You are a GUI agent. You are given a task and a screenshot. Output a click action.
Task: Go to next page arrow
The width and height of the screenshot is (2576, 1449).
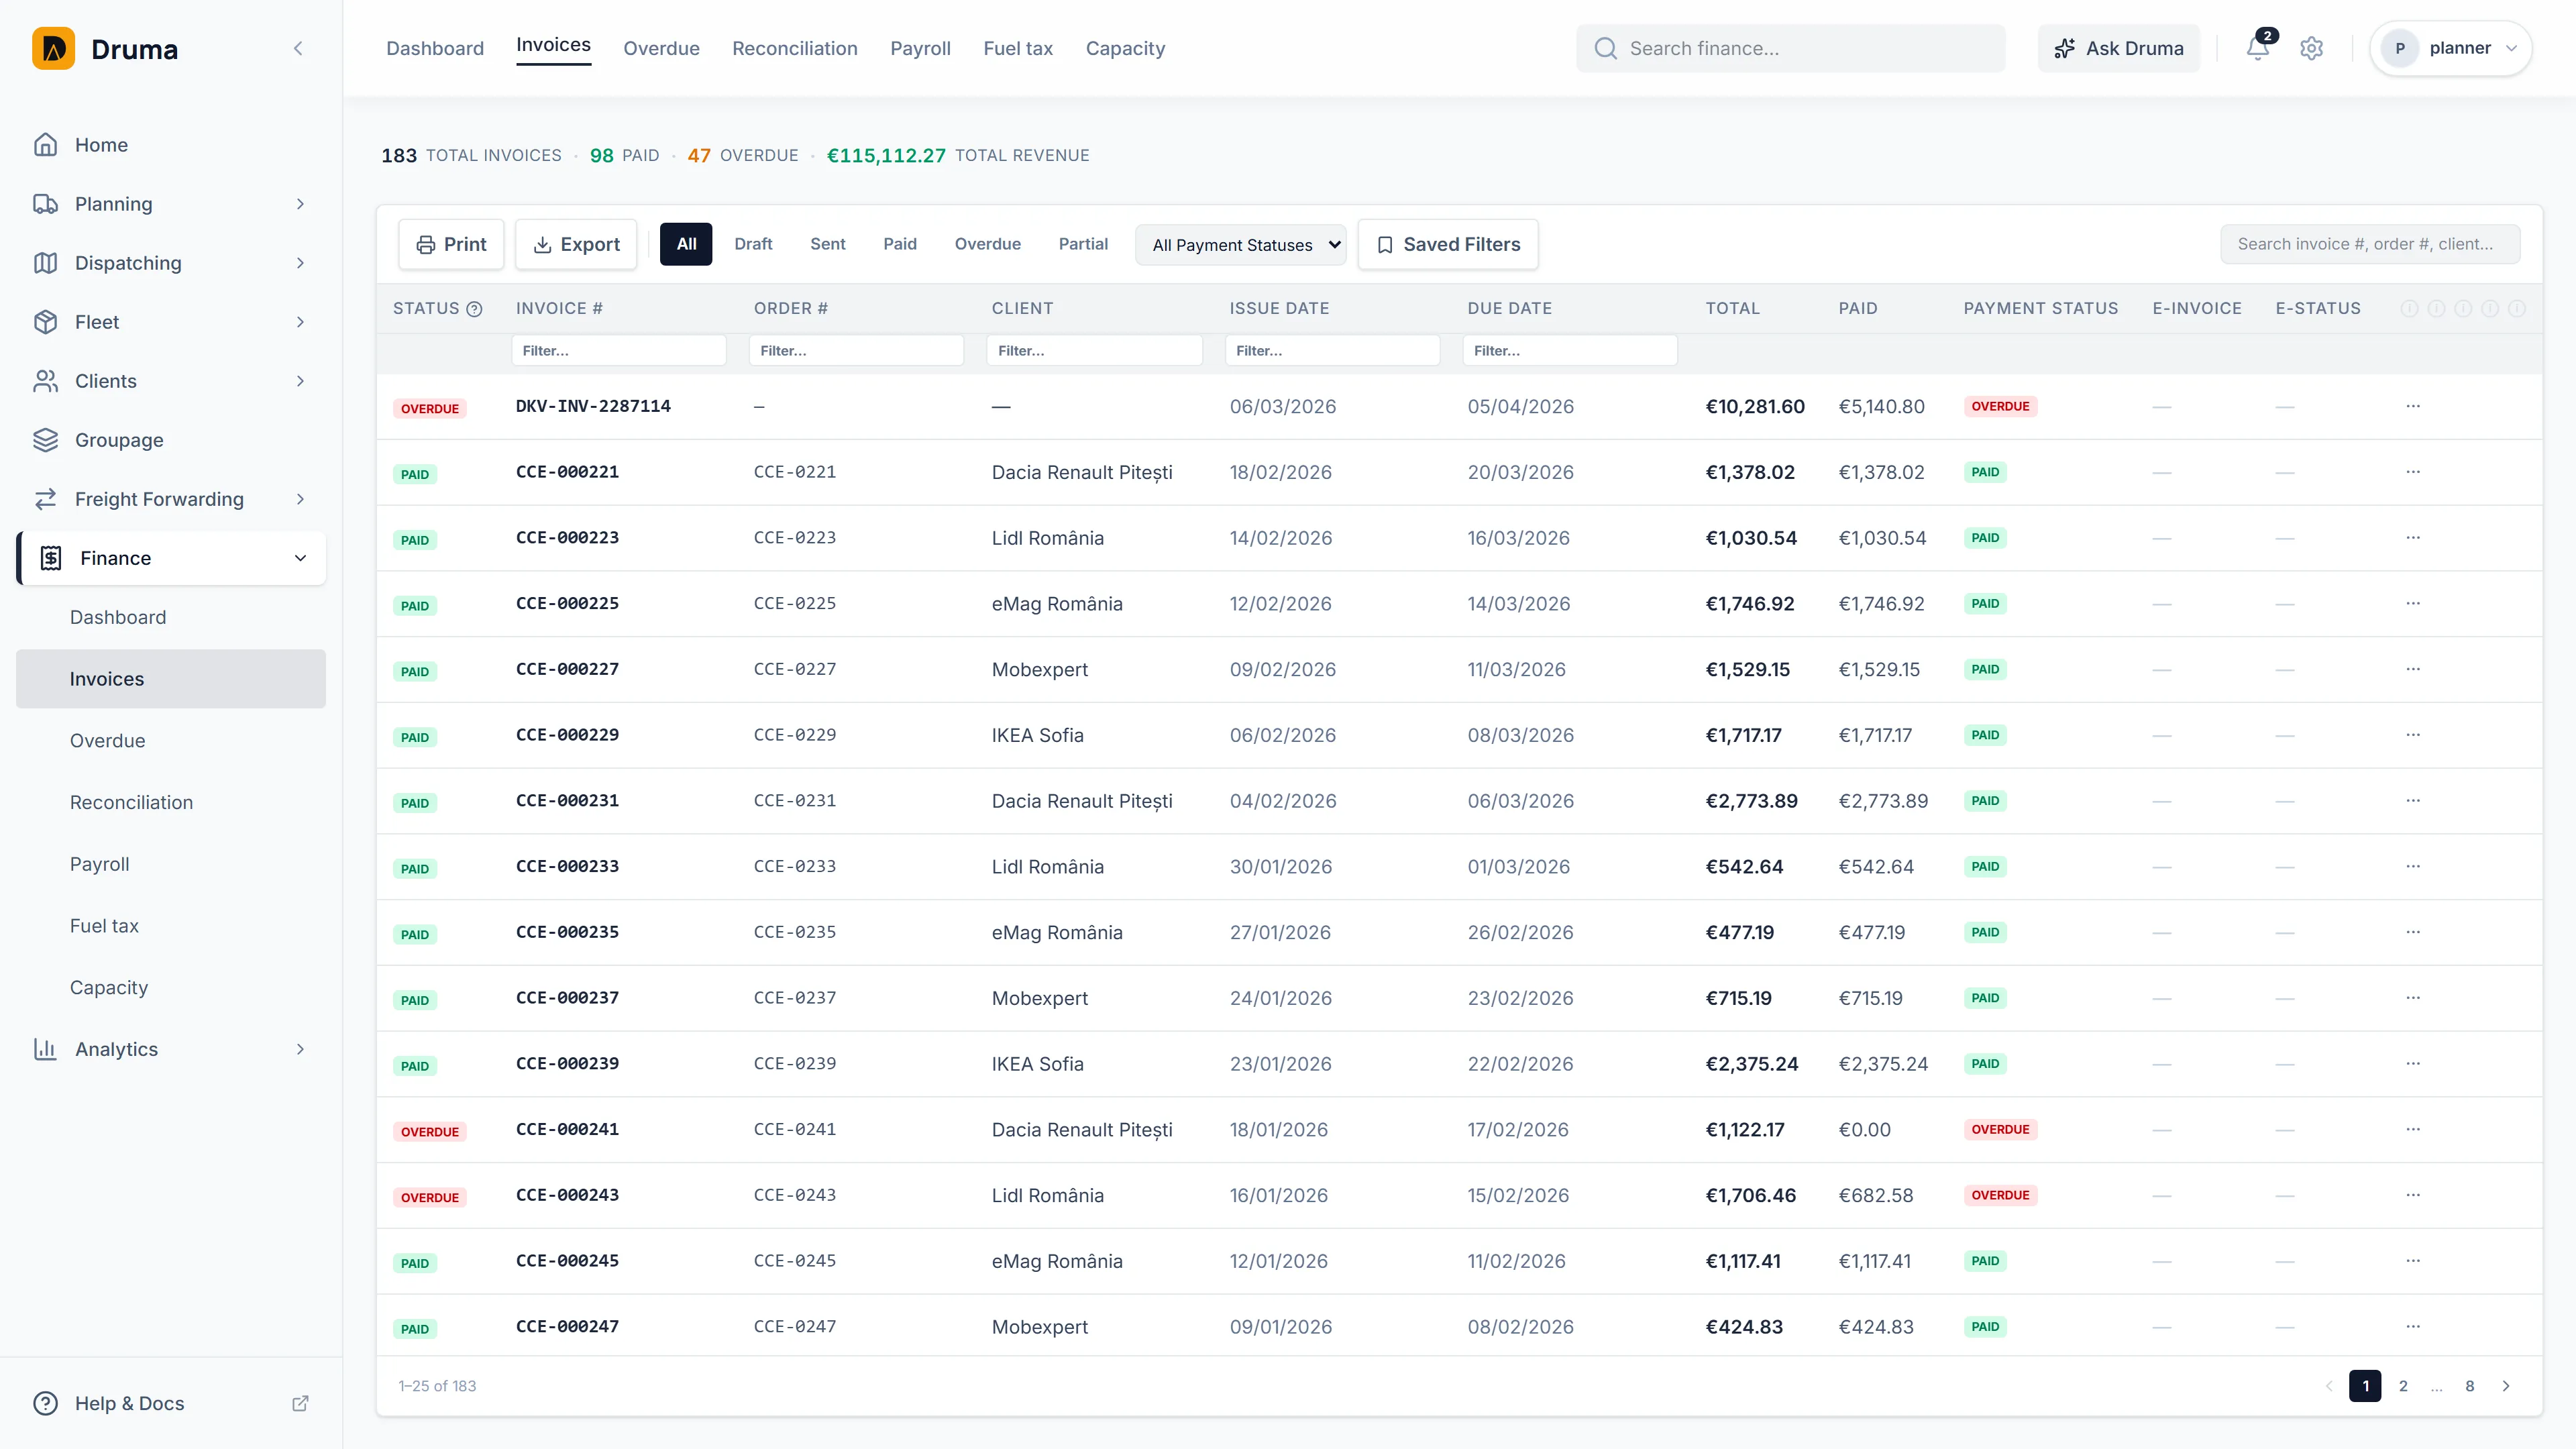(x=2506, y=1386)
